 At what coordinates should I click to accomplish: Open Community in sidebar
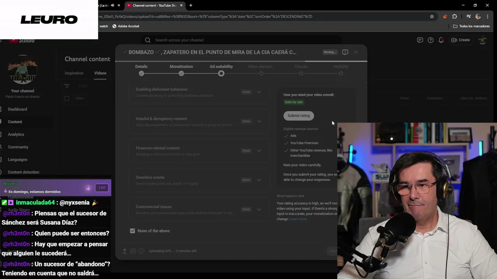(18, 147)
